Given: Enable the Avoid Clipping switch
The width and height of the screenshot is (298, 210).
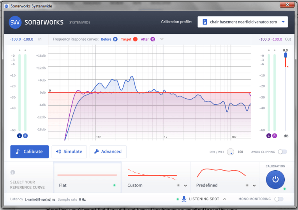Looking at the screenshot, I should [x=282, y=152].
